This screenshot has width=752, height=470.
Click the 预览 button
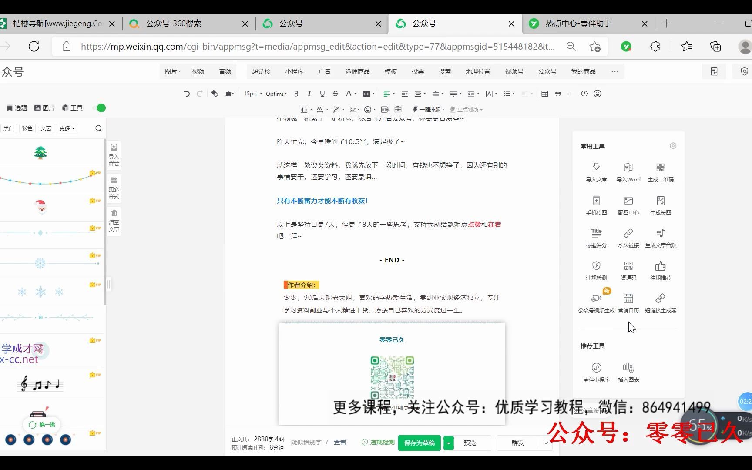click(470, 443)
